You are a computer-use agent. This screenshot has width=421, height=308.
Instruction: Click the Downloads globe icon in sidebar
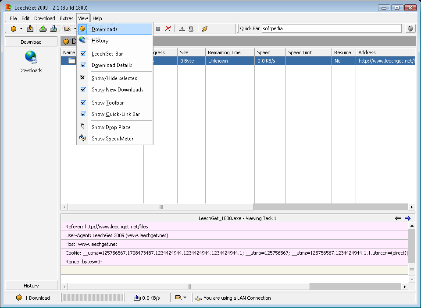coord(31,57)
